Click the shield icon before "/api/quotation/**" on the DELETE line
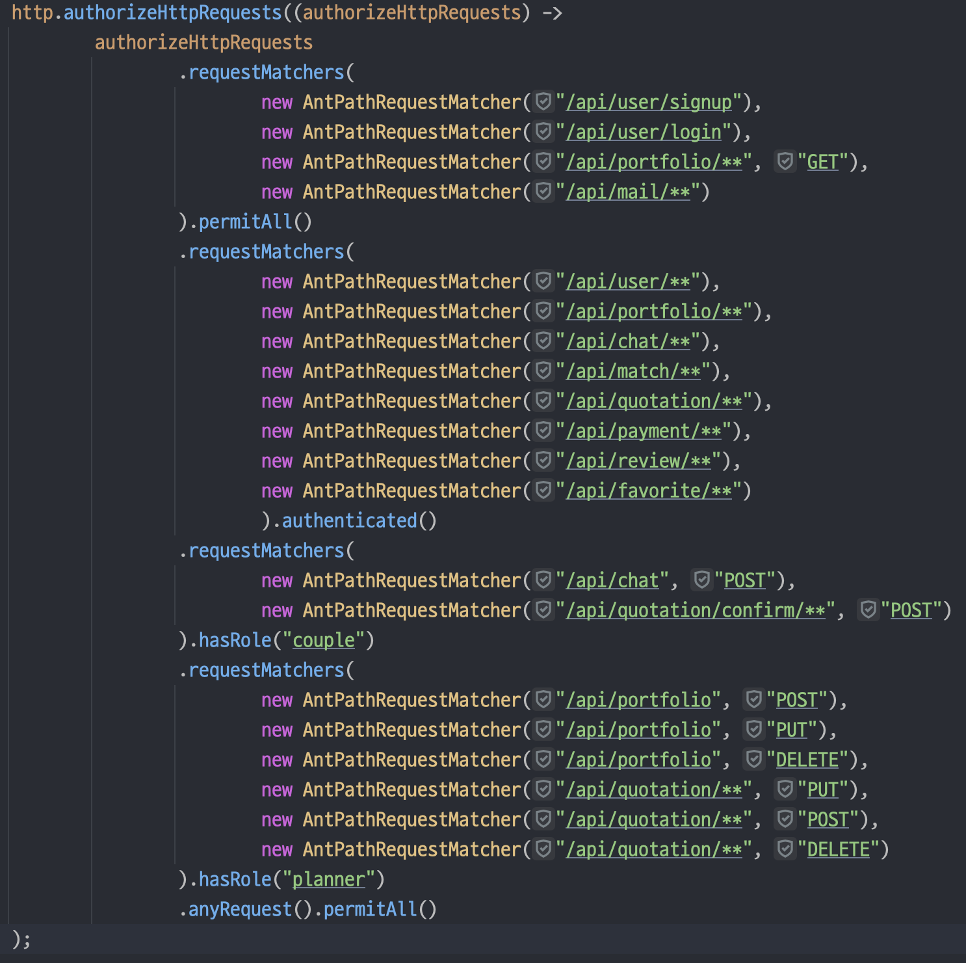Screen dimensions: 966x963 pyautogui.click(x=543, y=849)
